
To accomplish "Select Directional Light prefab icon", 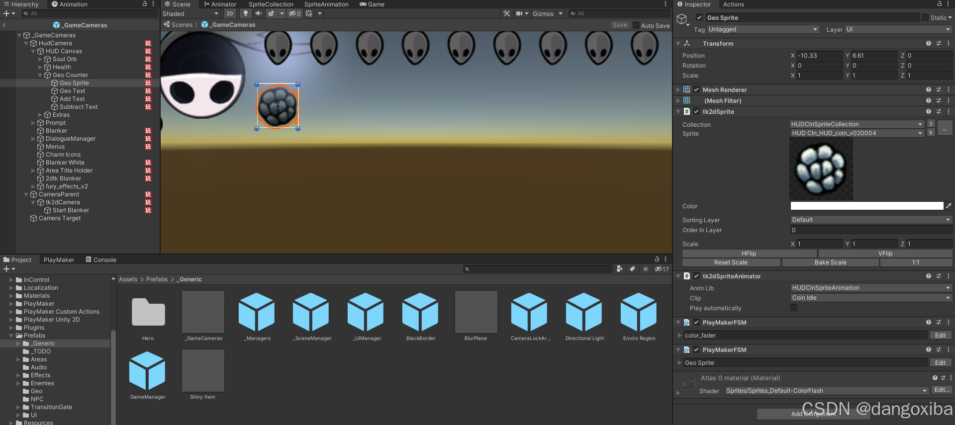I will 584,312.
